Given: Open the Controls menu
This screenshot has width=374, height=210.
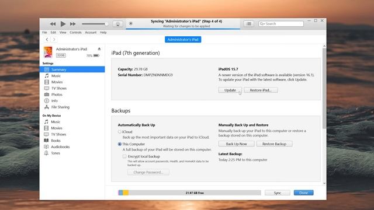Looking at the screenshot, I should (75, 33).
